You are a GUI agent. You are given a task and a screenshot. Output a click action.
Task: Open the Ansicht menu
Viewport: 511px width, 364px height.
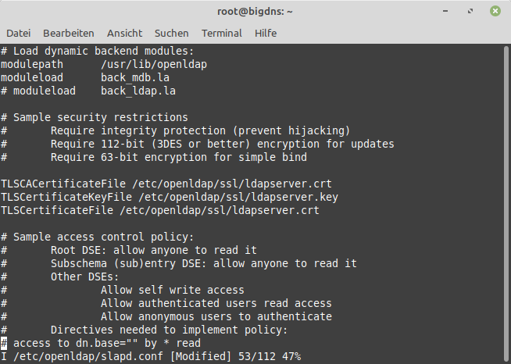[124, 34]
